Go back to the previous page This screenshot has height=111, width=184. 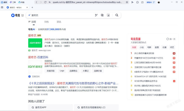pyautogui.click(x=36, y=2)
